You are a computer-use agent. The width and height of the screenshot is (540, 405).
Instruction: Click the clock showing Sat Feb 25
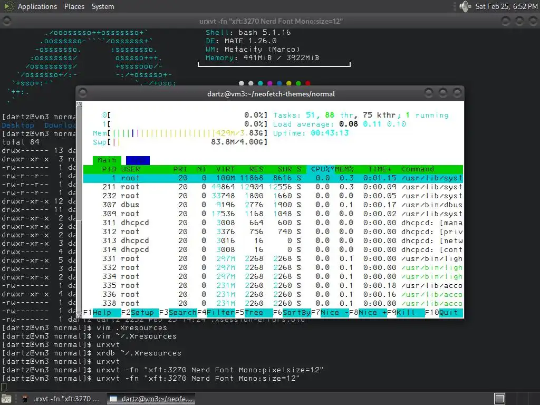[x=506, y=6]
